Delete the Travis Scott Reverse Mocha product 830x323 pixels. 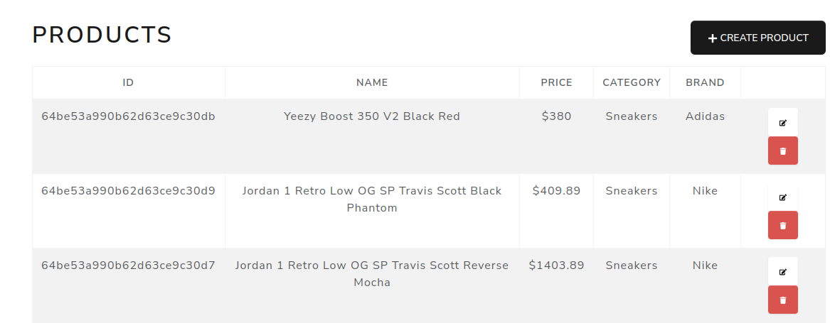tap(782, 300)
